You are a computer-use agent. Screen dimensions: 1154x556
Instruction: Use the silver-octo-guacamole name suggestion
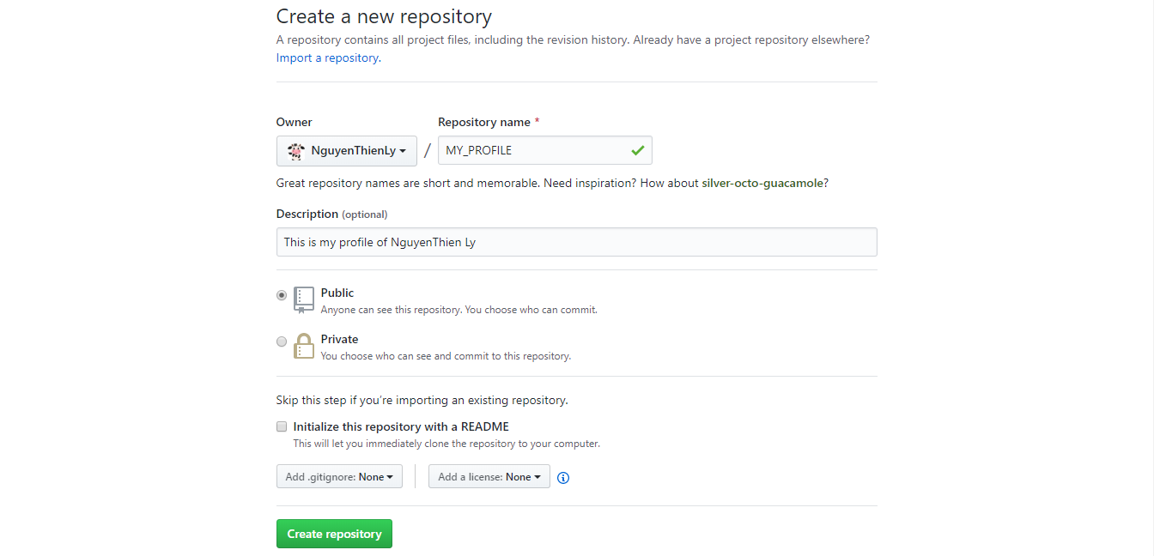762,184
